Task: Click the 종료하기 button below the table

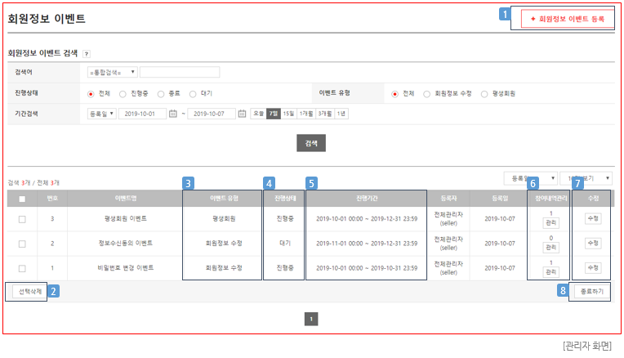Action: (x=589, y=291)
